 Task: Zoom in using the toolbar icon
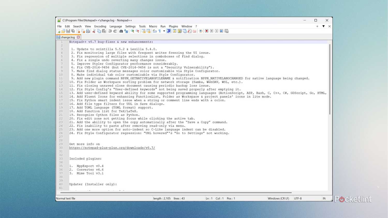tap(132, 31)
